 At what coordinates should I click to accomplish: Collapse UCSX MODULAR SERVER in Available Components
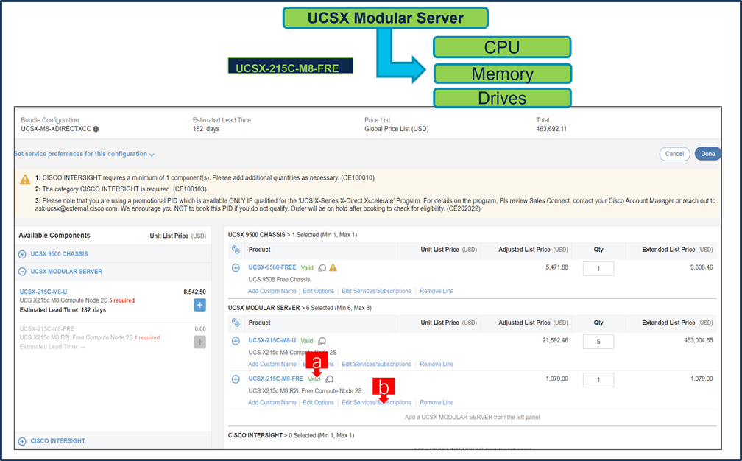coord(22,272)
